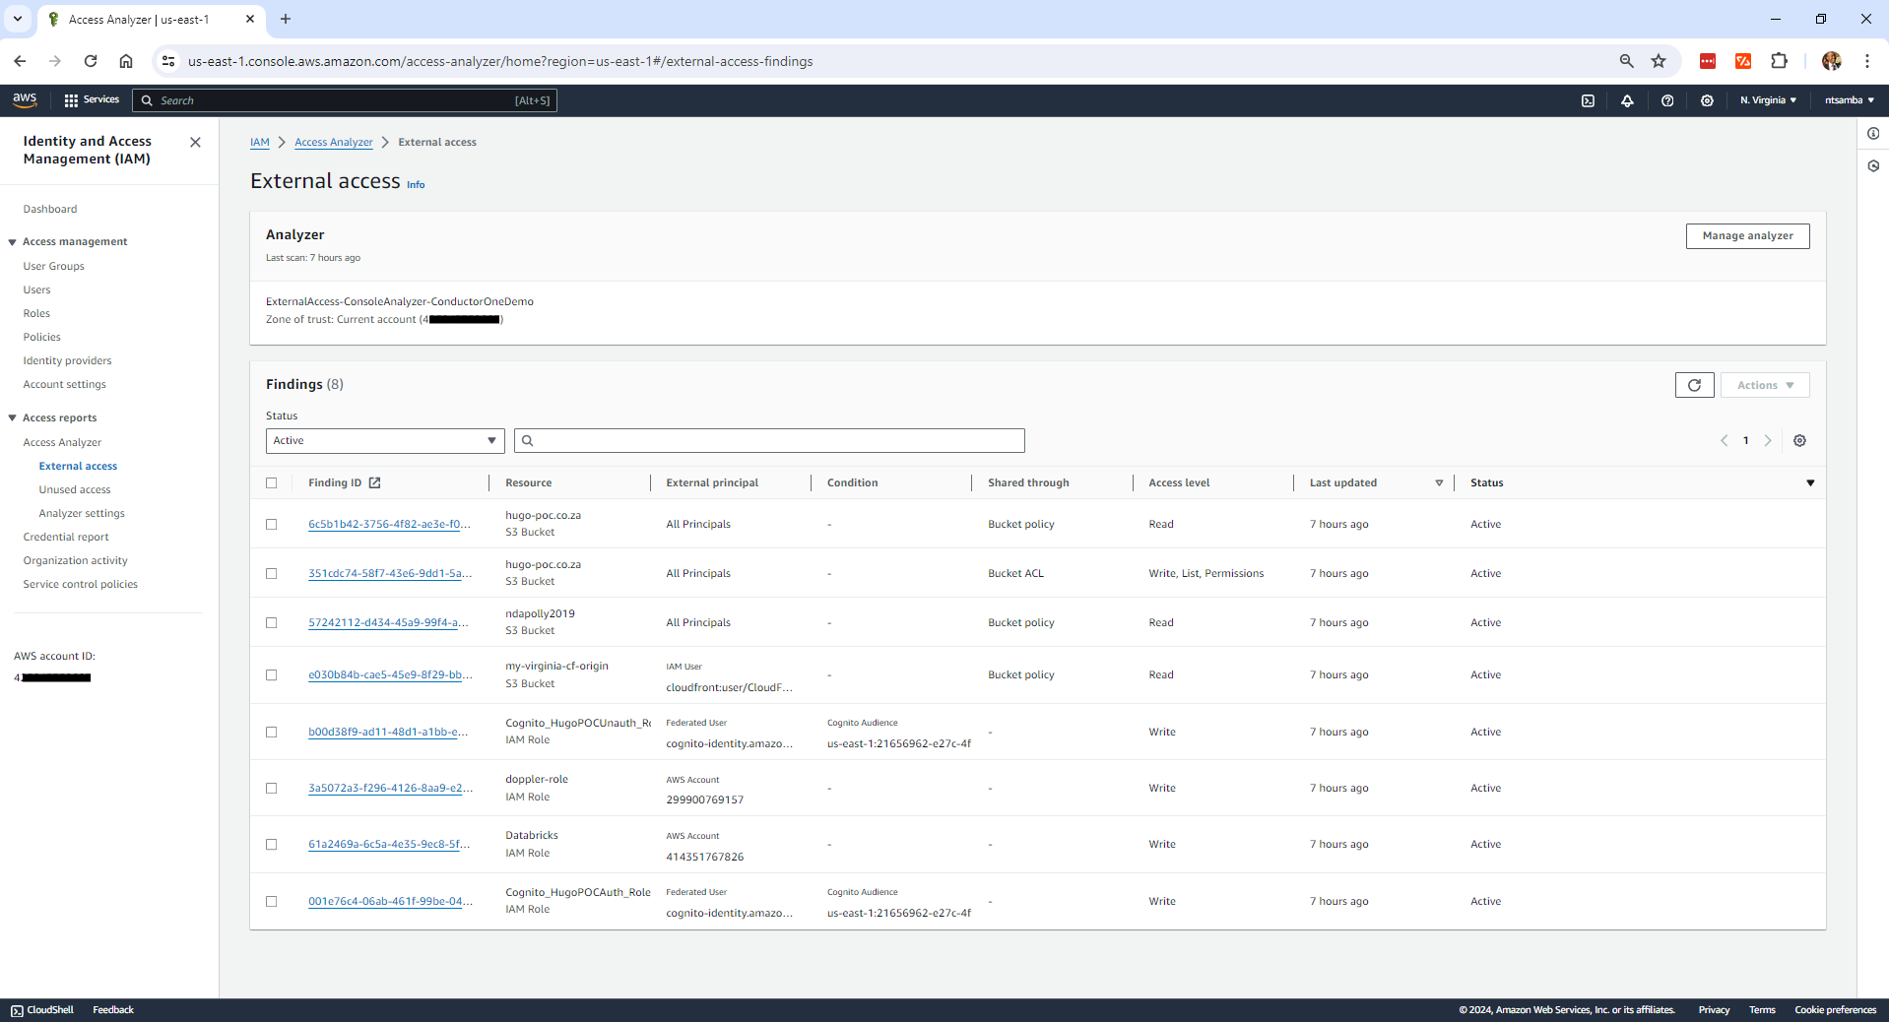Screen dimensions: 1889x1022
Task: Expand the Actions dropdown
Action: 1764,385
